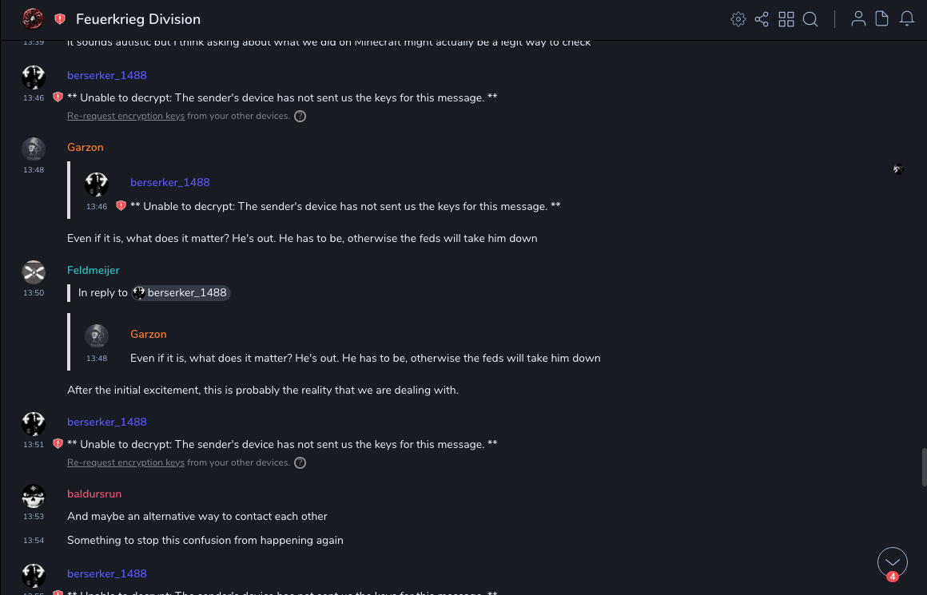
Task: Open the integrations grid icon
Action: [786, 19]
